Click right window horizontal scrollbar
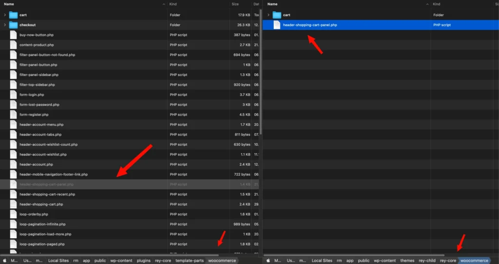Screen dimensions: 499x264 [354, 255]
